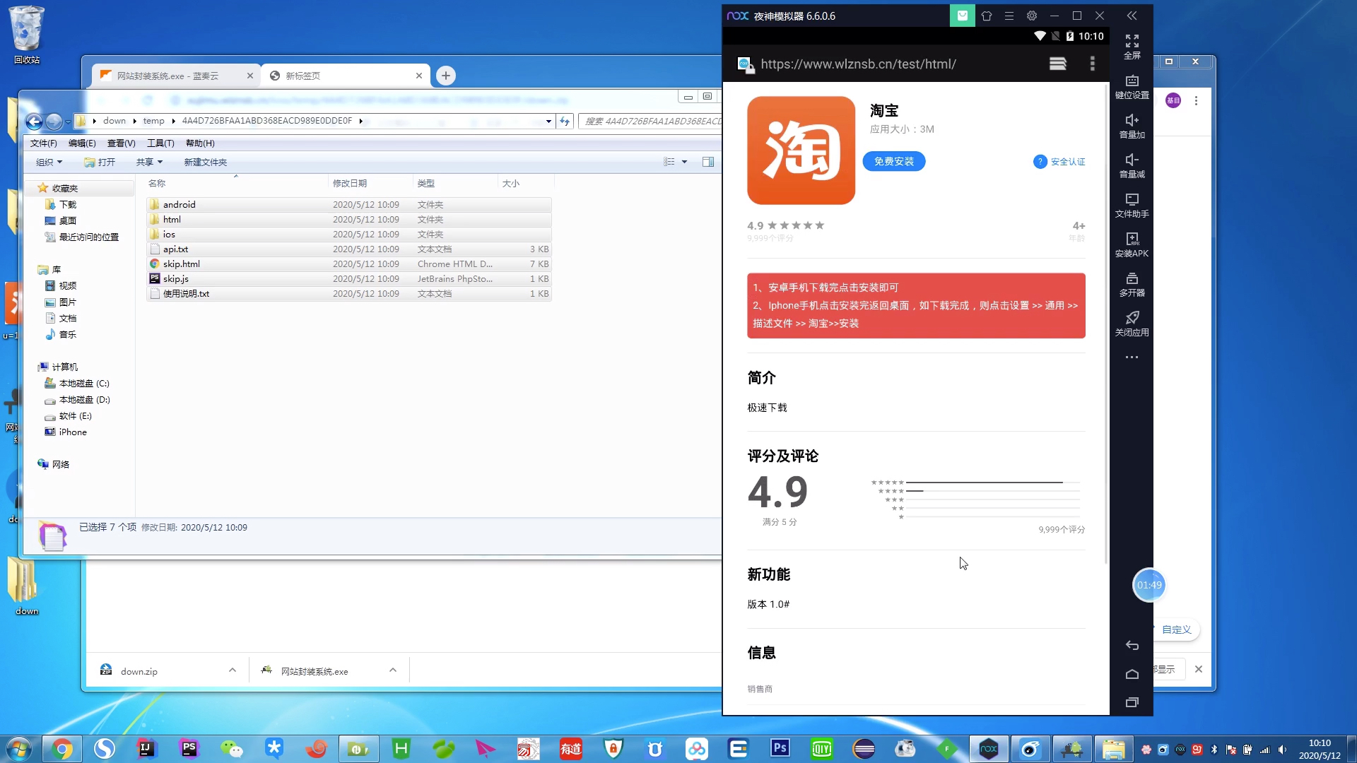Click Open button in Explorer toolbar

coord(100,162)
